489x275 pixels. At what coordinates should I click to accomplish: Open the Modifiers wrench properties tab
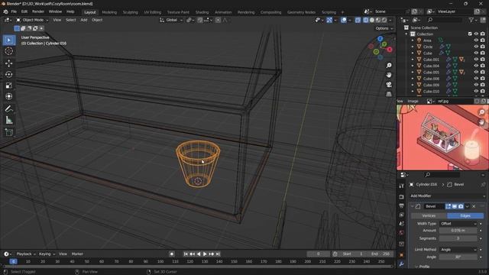(x=401, y=264)
